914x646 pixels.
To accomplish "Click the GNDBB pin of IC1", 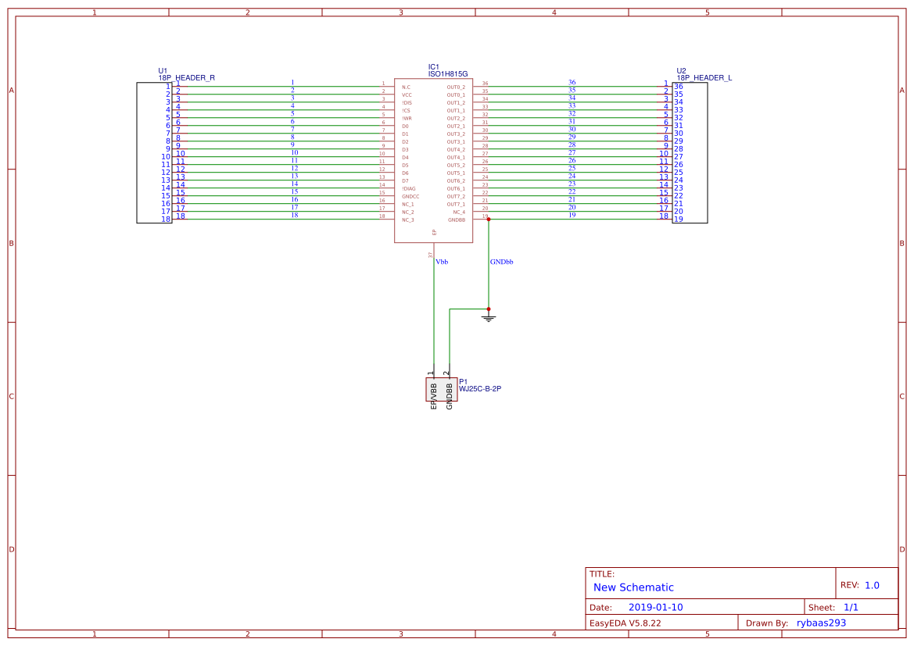I will 457,219.
